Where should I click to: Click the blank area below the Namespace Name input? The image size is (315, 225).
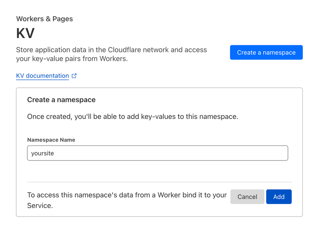[157, 171]
